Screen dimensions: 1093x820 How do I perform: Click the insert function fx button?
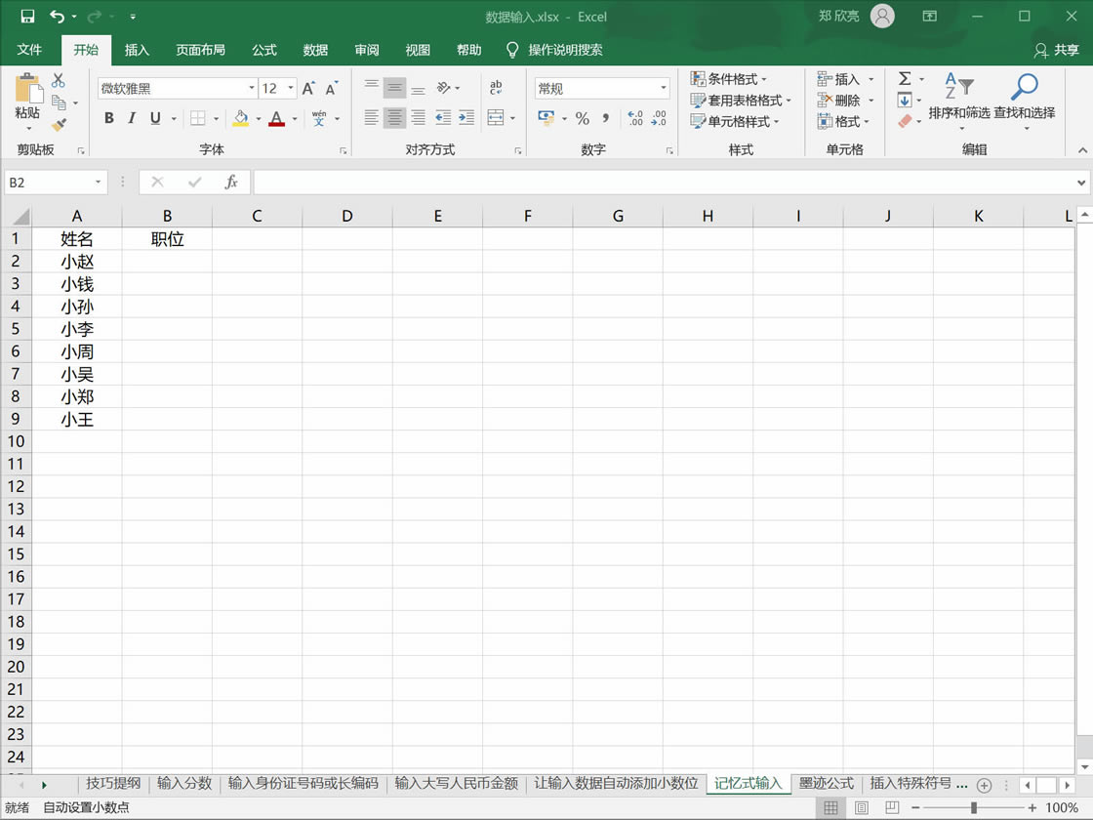[231, 182]
